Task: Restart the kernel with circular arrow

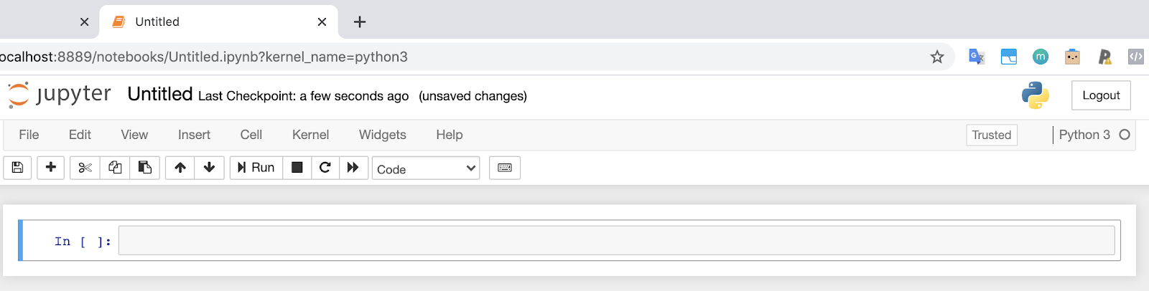Action: click(325, 168)
